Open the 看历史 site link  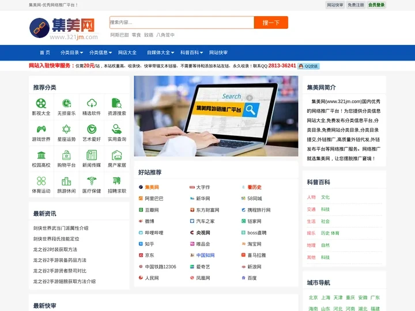(254, 187)
